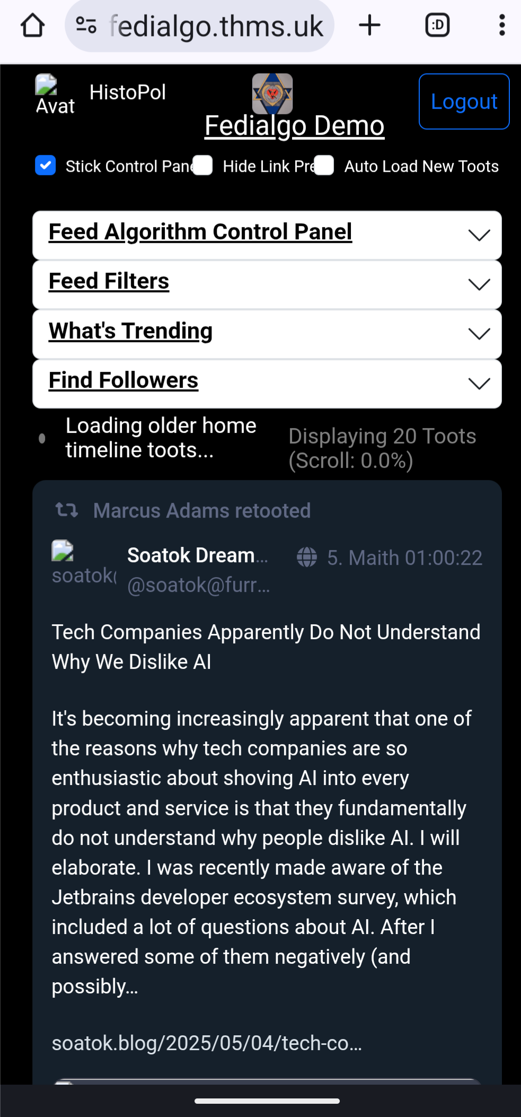Expand the Find Followers section
The width and height of the screenshot is (521, 1117).
(267, 384)
